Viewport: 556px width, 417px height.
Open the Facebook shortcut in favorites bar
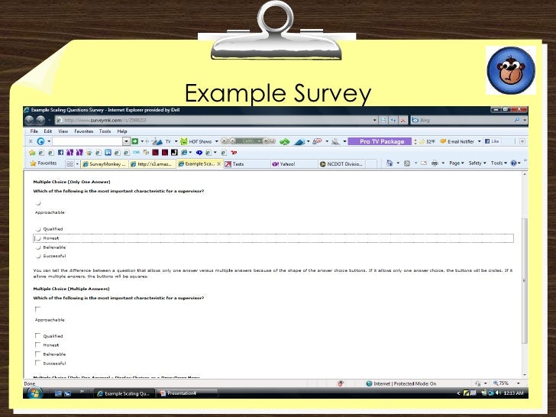click(x=60, y=153)
